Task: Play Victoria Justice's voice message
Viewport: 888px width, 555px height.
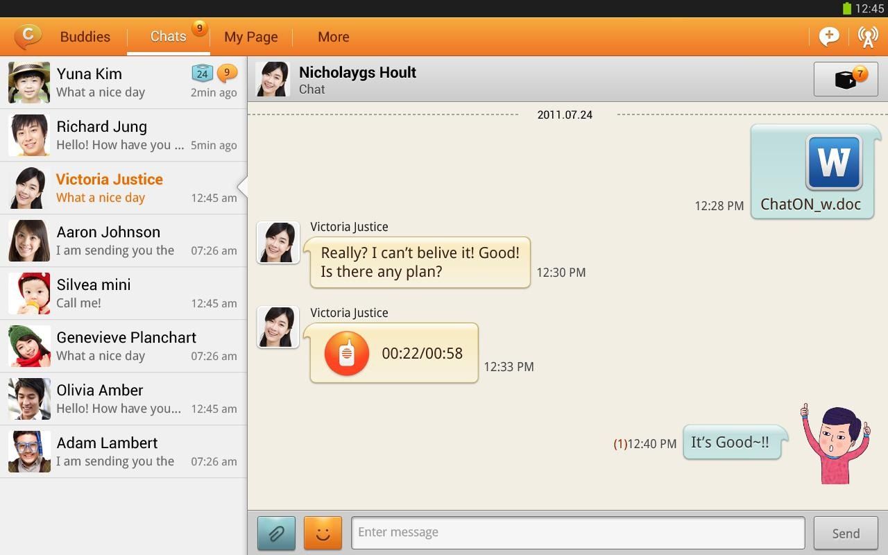Action: [345, 353]
